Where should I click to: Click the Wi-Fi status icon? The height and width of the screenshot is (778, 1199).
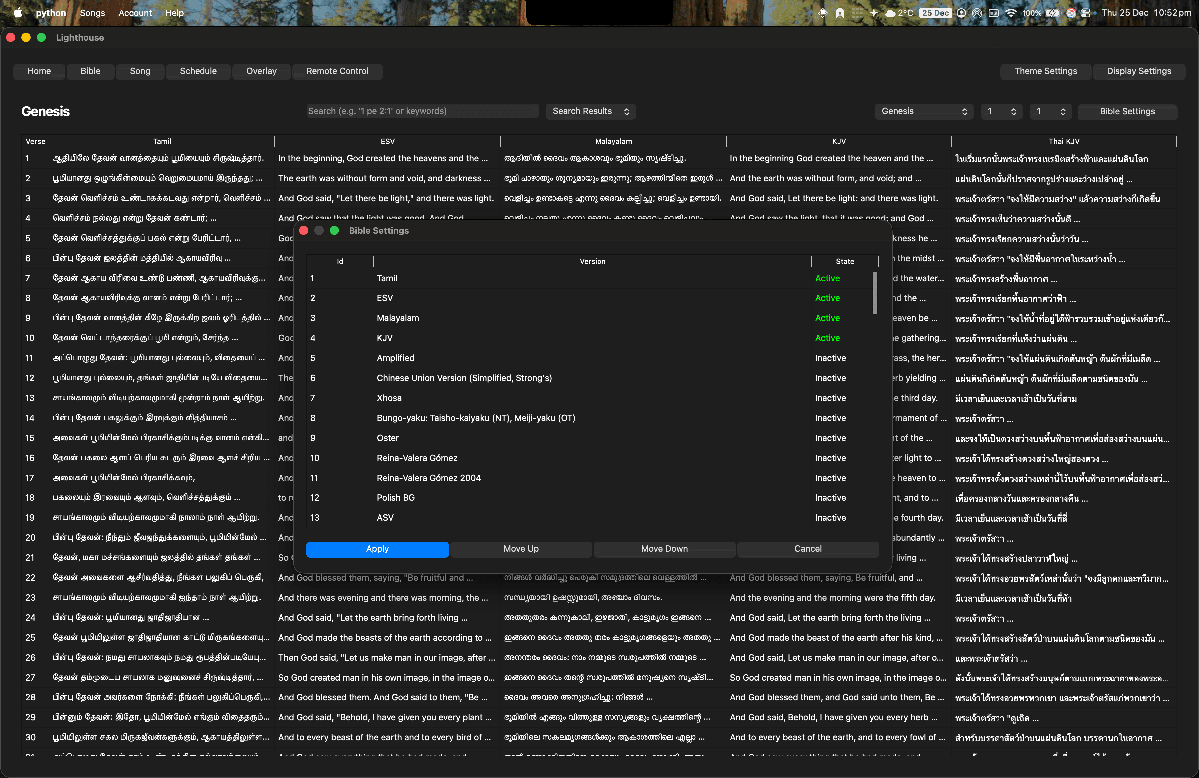pos(1010,13)
